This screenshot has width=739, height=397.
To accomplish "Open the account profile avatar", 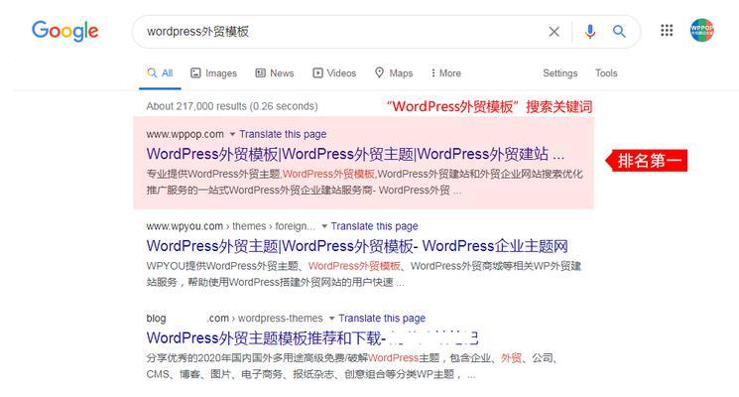I will pos(701,30).
